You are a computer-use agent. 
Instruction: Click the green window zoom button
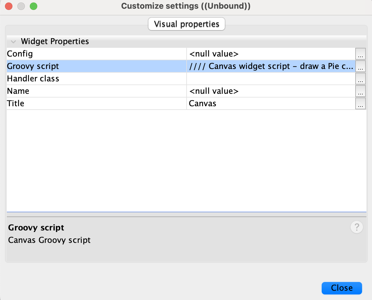[33, 6]
